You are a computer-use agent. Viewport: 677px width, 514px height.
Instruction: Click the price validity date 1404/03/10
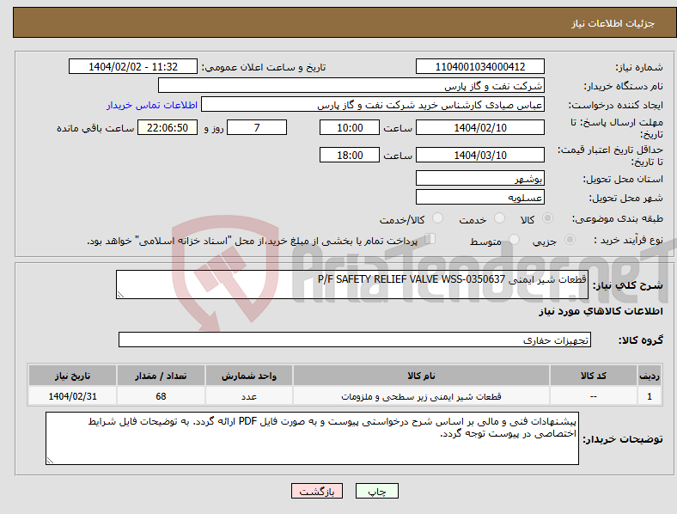pyautogui.click(x=479, y=155)
